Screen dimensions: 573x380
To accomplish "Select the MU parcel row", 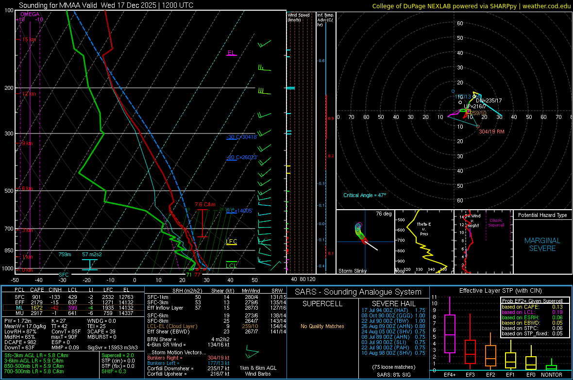I will click(x=74, y=313).
